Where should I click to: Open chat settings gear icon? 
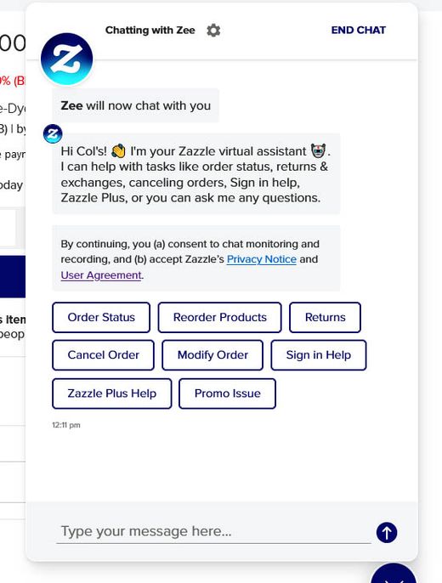[x=213, y=30]
